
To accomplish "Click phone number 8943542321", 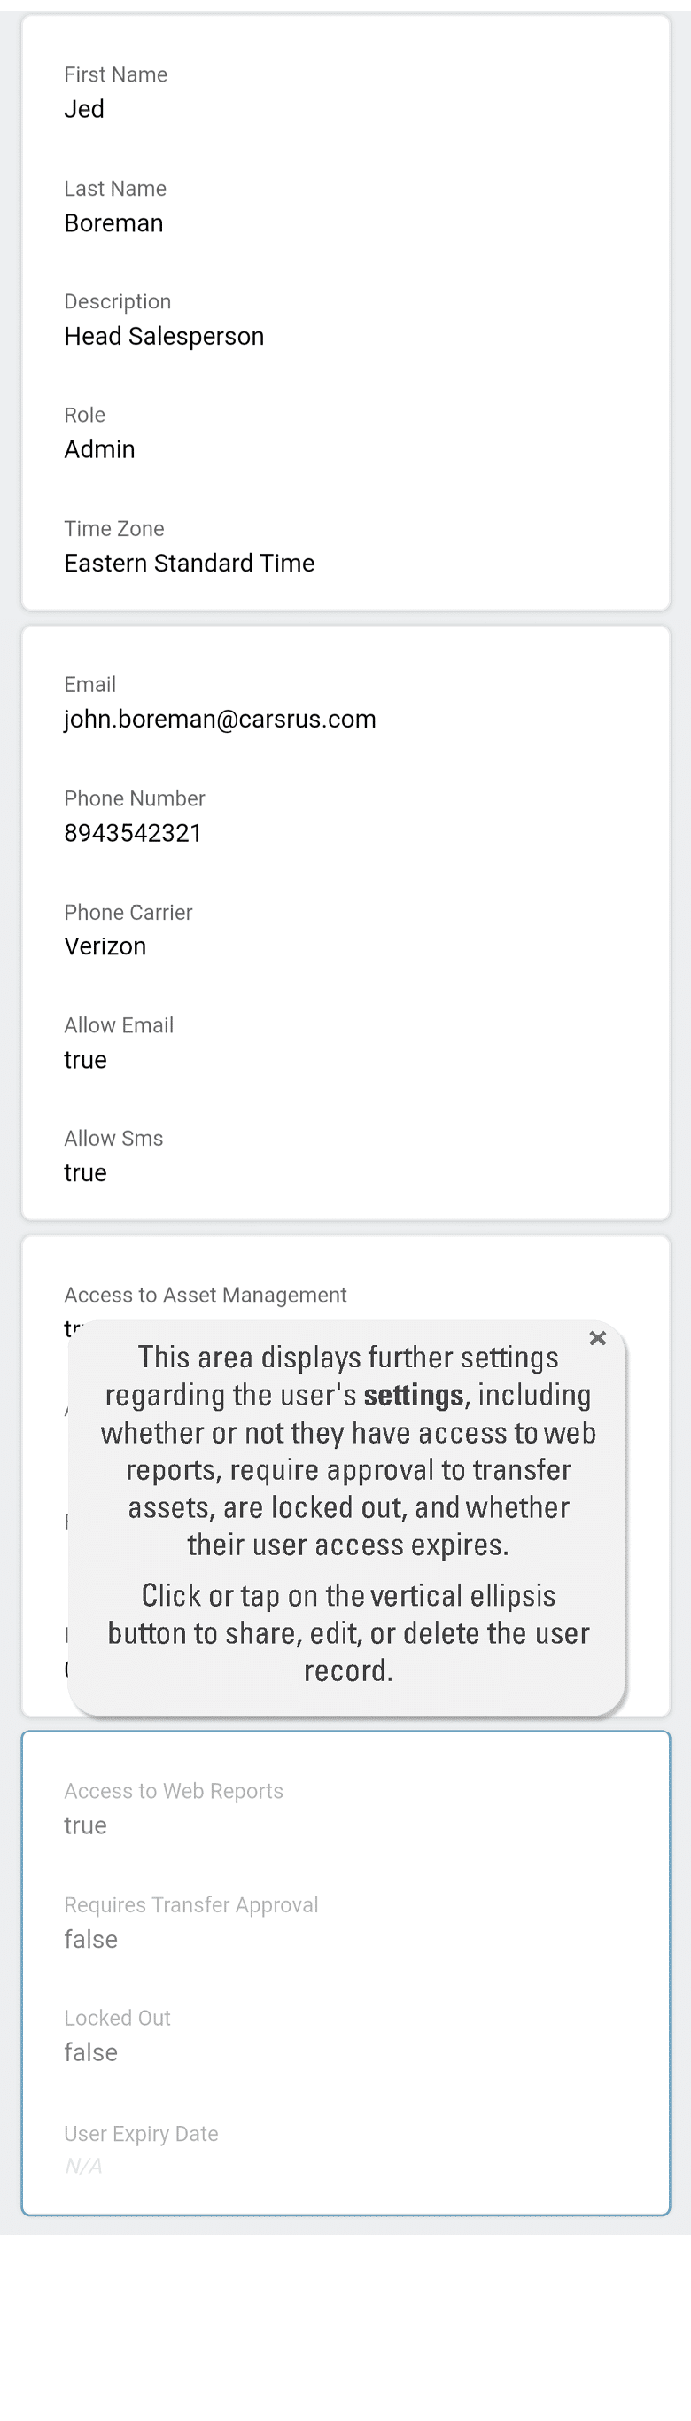I will click(x=133, y=833).
